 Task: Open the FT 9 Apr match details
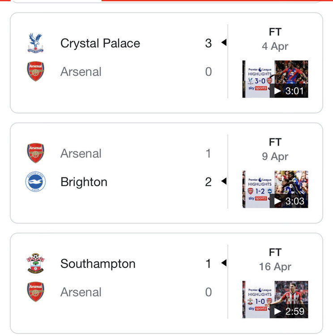click(275, 149)
